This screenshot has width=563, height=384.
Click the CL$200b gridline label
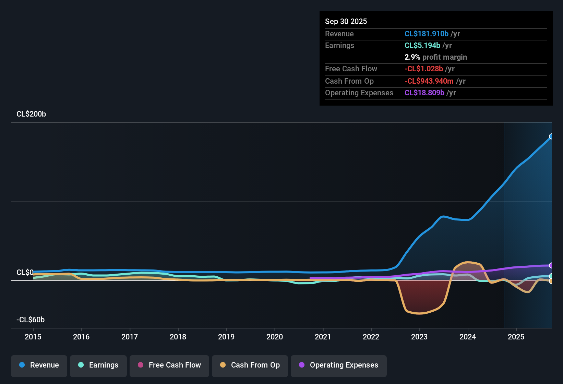click(x=31, y=114)
